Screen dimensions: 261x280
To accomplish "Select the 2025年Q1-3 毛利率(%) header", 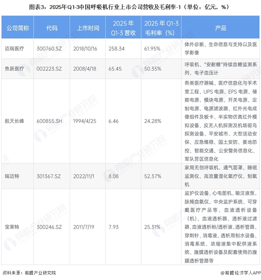I will point(161,28).
